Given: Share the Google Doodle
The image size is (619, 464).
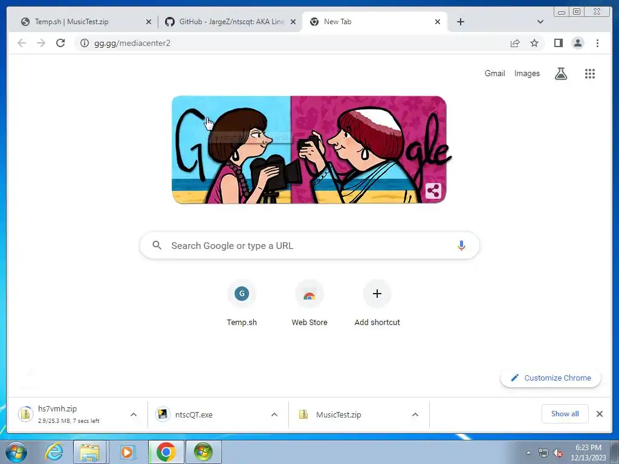Looking at the screenshot, I should [433, 192].
